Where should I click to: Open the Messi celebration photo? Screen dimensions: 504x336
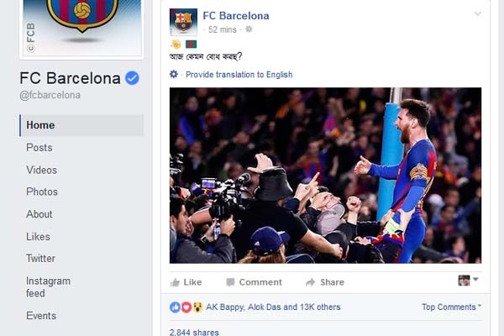325,176
